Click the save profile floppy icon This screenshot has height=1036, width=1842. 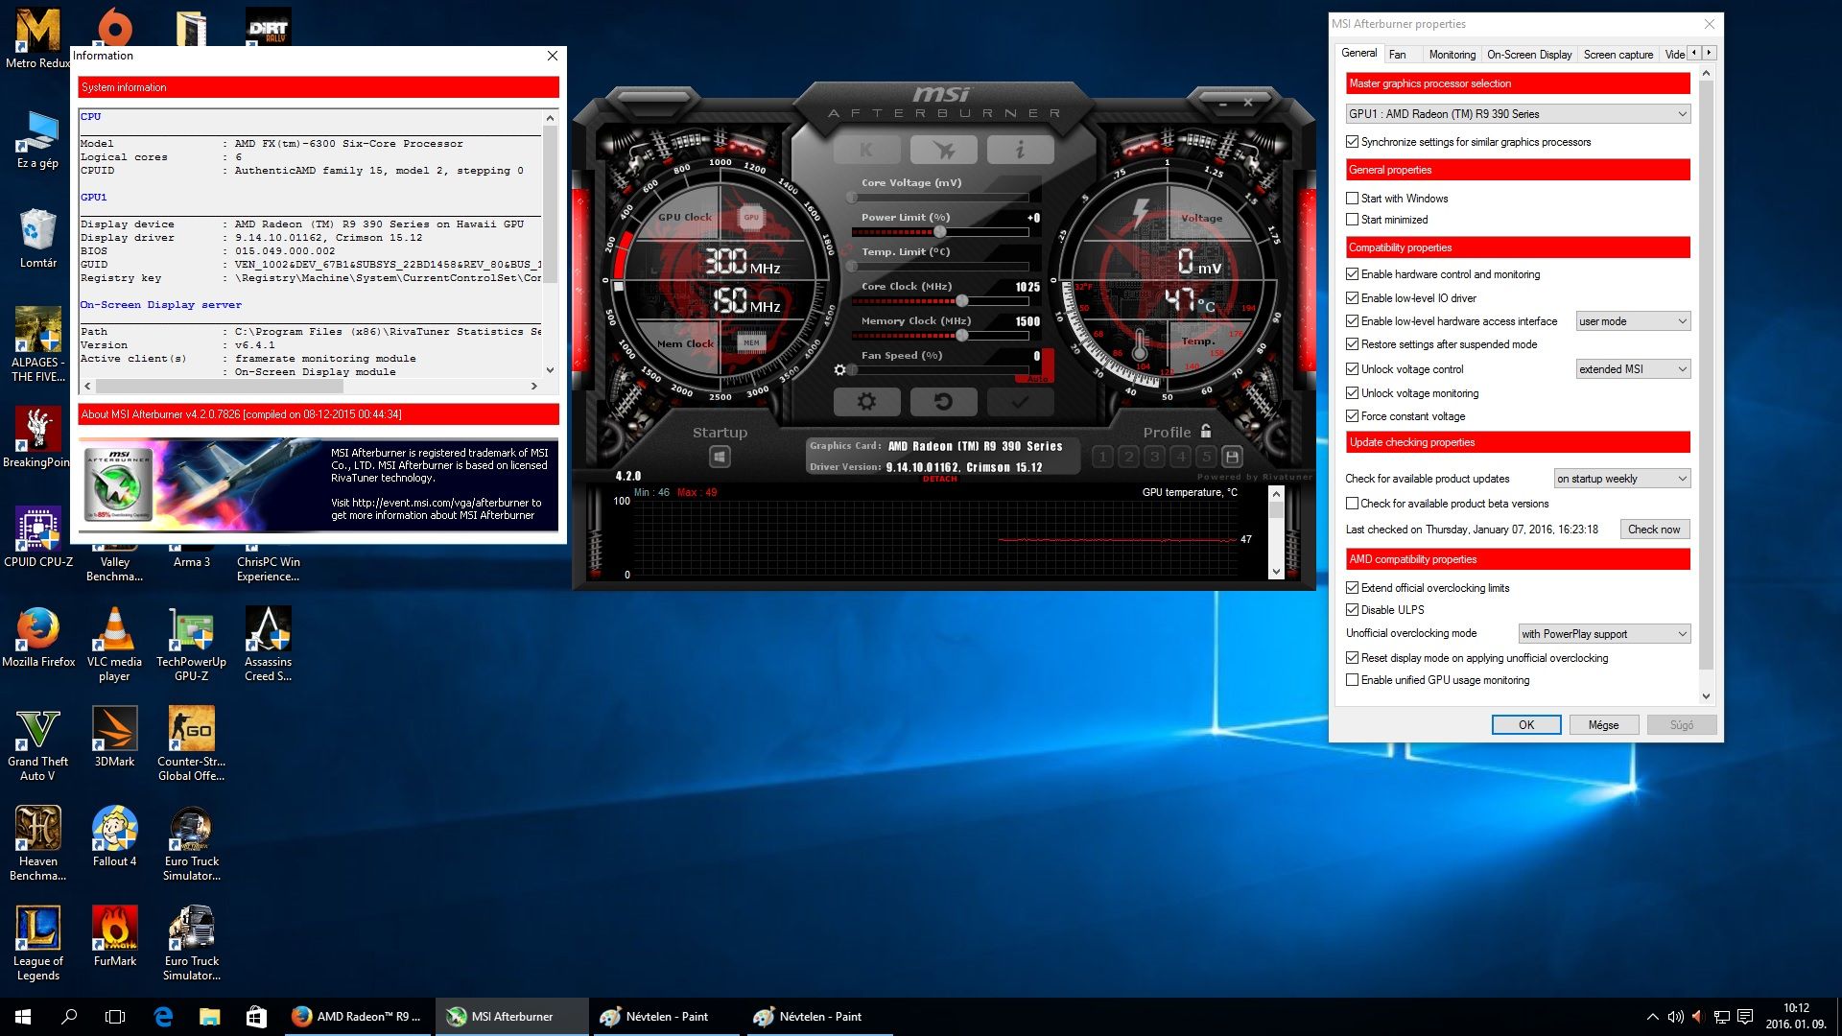tap(1233, 457)
